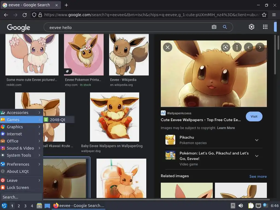Click the Google Lens icon on preview image
This screenshot has height=210, width=280.
point(226,47)
